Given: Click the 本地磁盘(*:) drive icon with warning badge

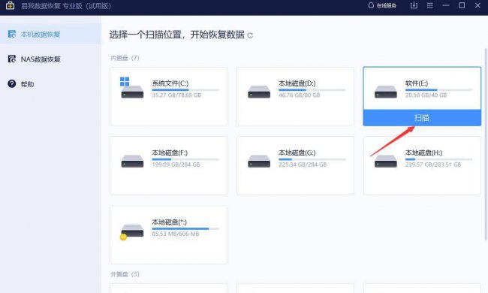Looking at the screenshot, I should [131, 232].
